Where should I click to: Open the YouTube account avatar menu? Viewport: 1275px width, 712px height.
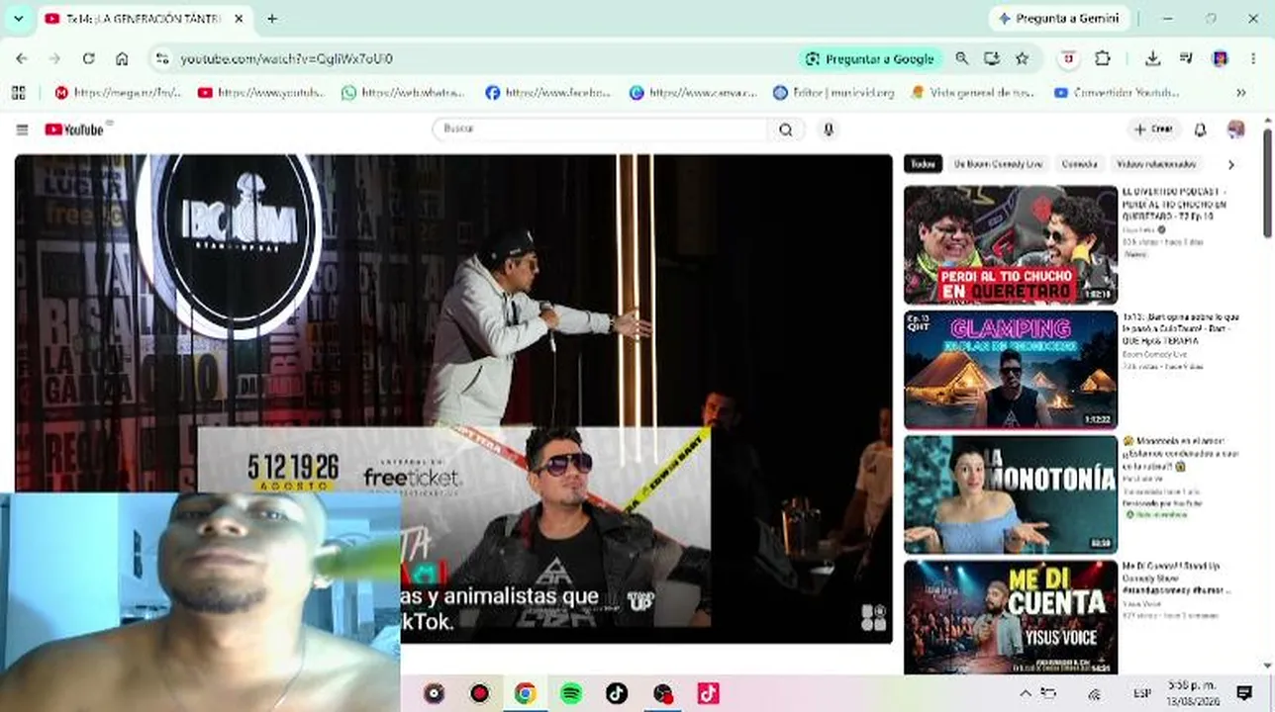tap(1235, 130)
